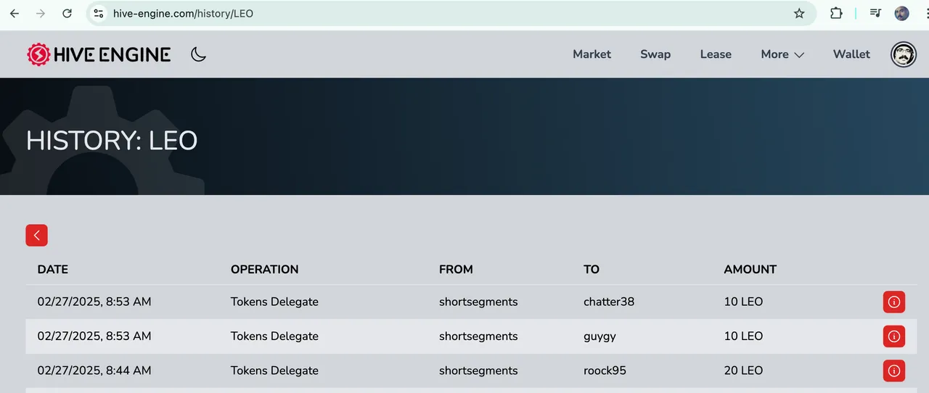
Task: Bookmark this page with the star icon
Action: pyautogui.click(x=799, y=13)
